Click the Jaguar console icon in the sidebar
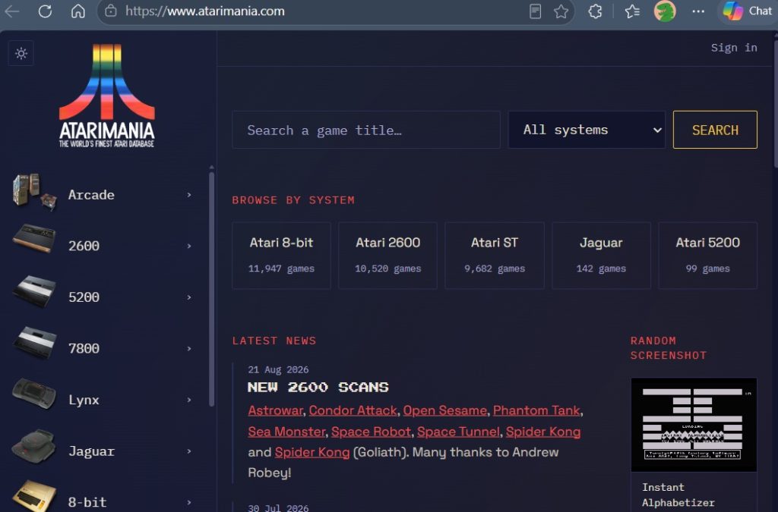778x512 pixels. click(x=34, y=446)
